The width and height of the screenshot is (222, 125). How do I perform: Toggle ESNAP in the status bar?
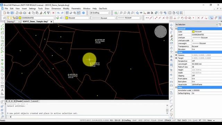[160, 120]
